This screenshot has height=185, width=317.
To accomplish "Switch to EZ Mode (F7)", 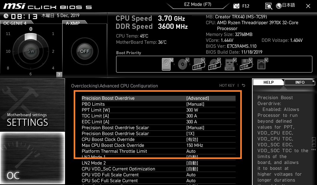I will (198, 5).
